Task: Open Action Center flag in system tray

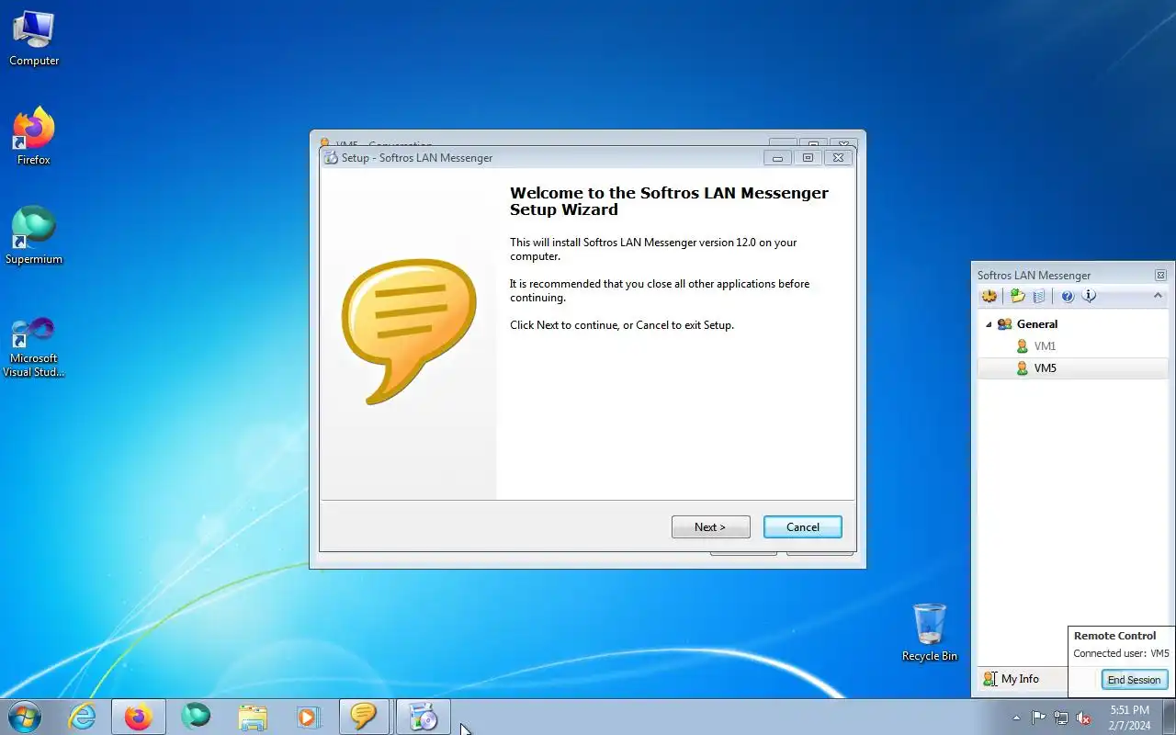Action: [1038, 718]
